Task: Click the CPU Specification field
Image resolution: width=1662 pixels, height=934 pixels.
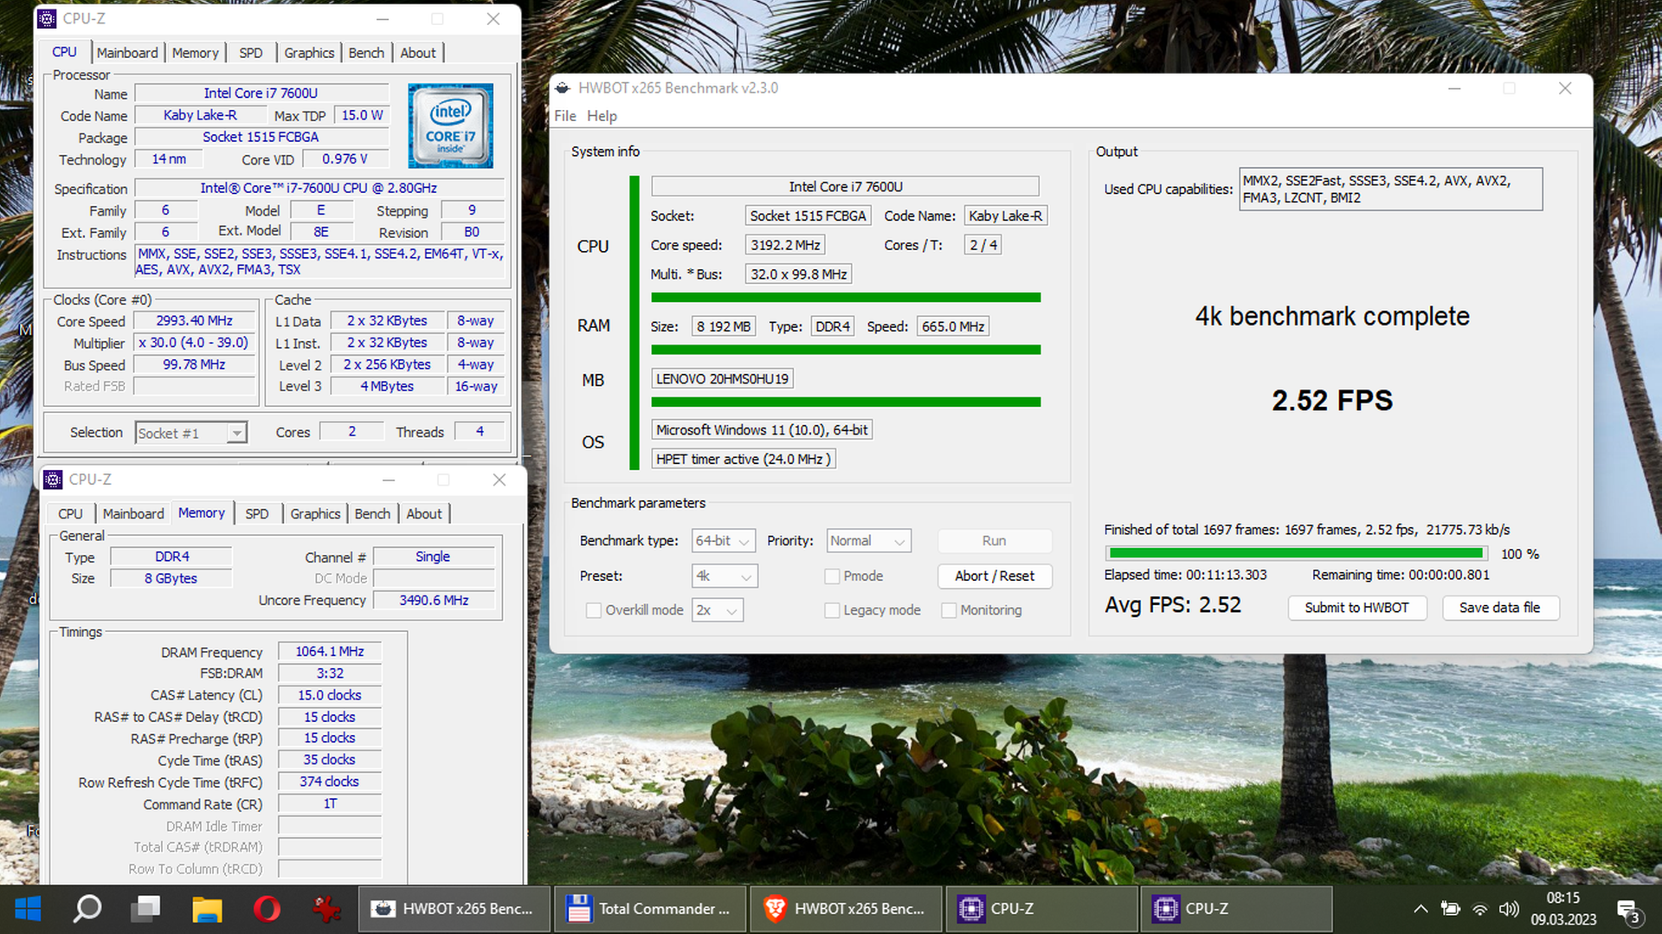Action: tap(319, 188)
